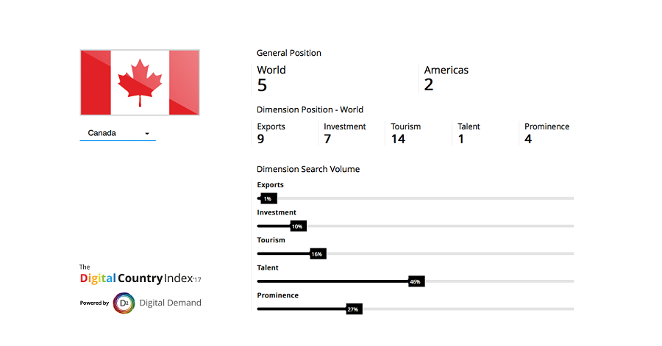The image size is (662, 346).
Task: Click the Investment world position value 7
Action: (x=327, y=139)
